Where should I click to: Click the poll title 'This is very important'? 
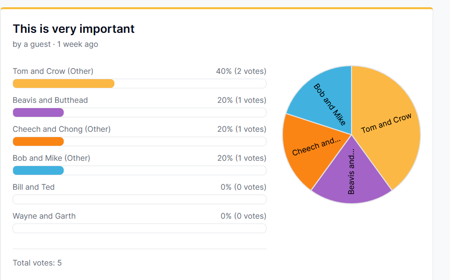tap(73, 29)
